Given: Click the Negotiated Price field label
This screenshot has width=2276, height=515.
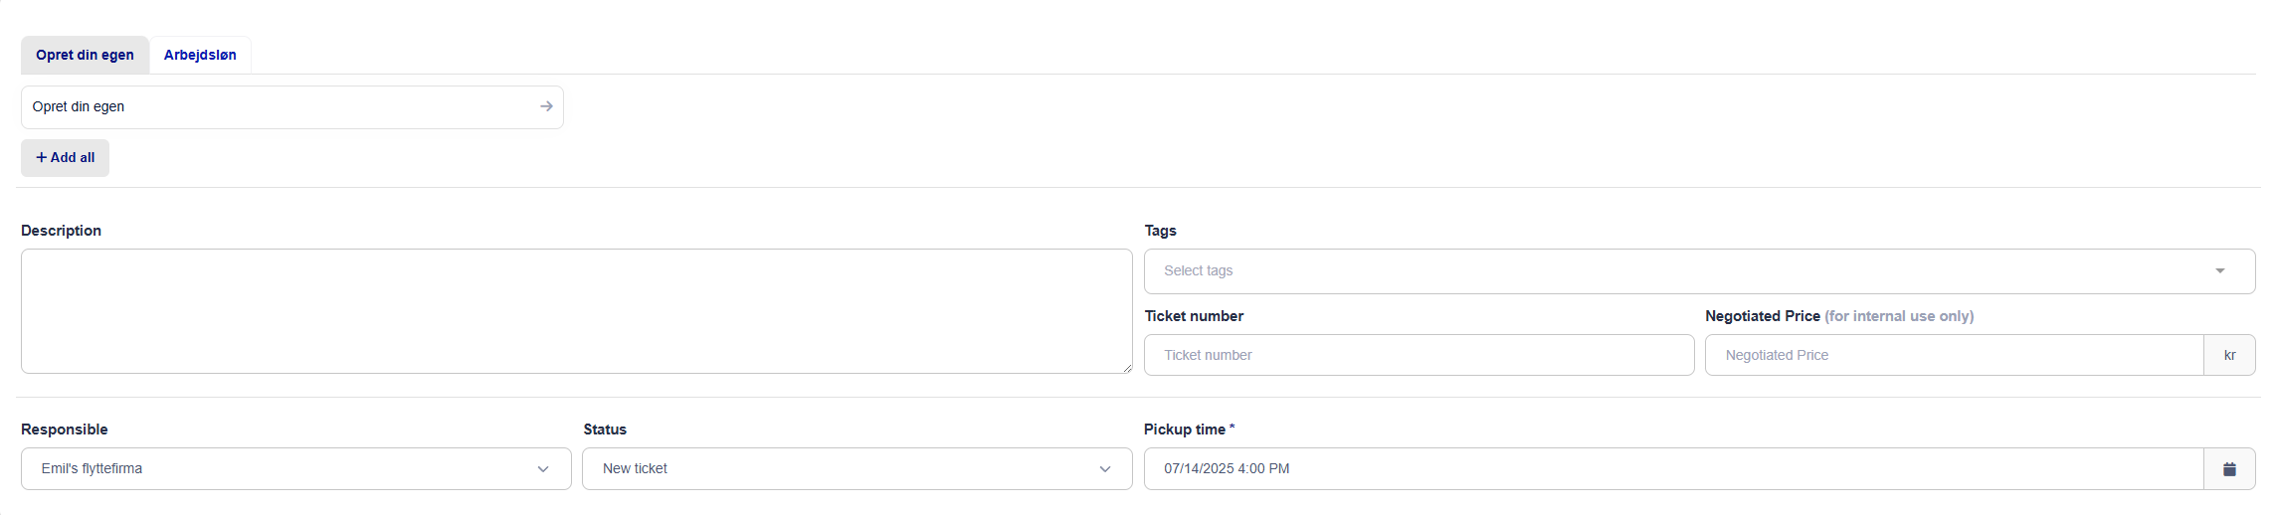Looking at the screenshot, I should tap(1763, 316).
